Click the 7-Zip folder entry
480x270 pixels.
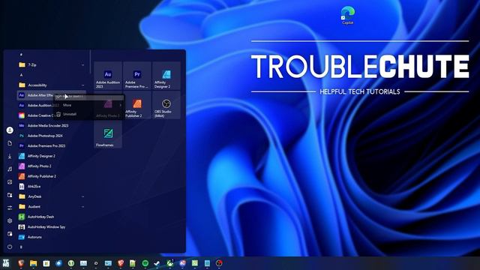point(52,65)
